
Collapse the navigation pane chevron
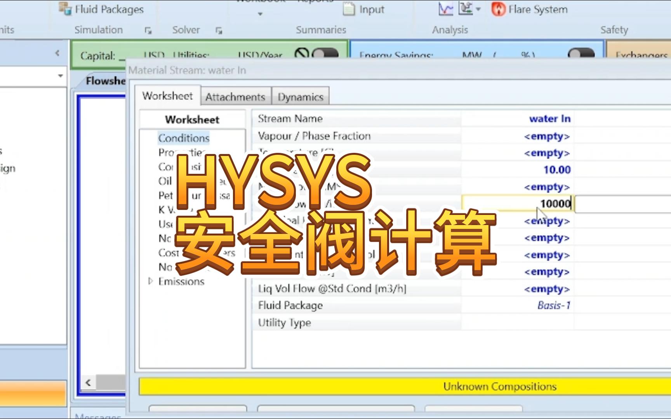(57, 53)
